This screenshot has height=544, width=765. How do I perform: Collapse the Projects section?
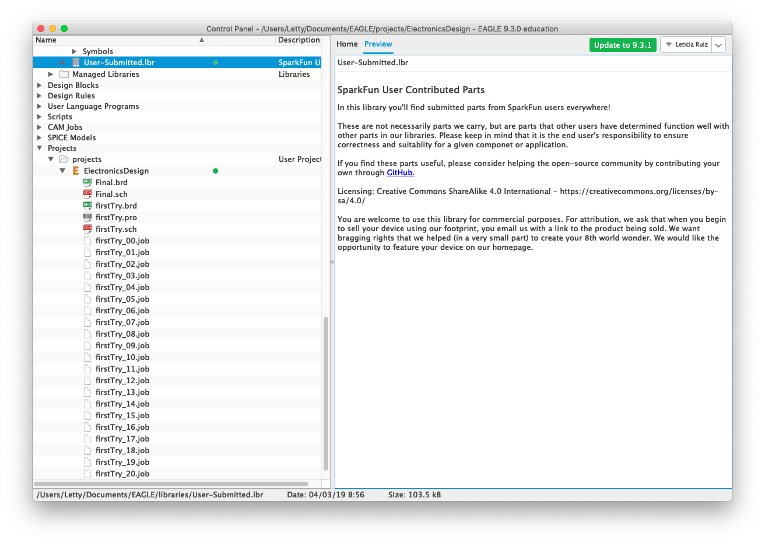39,148
